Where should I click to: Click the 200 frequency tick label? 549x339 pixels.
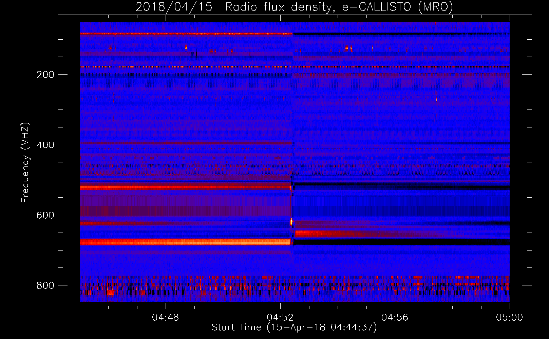pos(45,75)
